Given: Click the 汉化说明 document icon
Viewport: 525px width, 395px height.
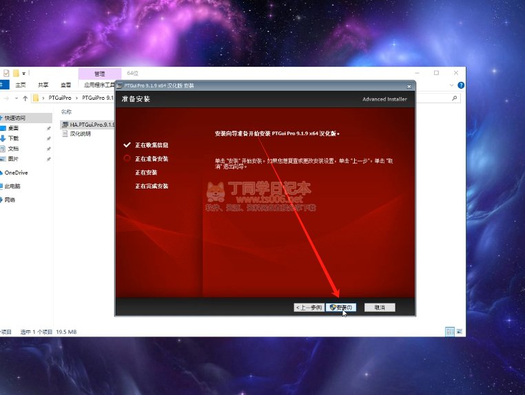Looking at the screenshot, I should [65, 134].
